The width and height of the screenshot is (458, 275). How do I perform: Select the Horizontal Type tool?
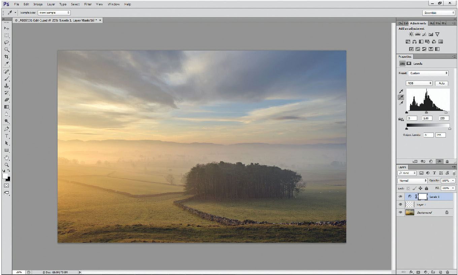tap(6, 136)
